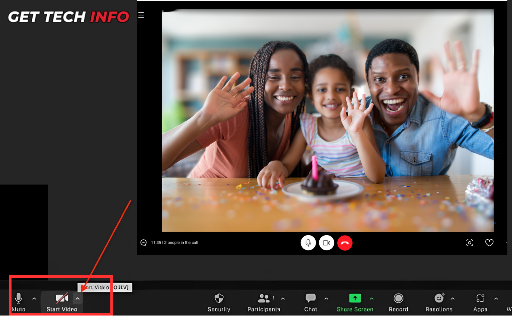This screenshot has width=512, height=320.
Task: Open call chat bubble icon near timer
Action: tap(143, 243)
